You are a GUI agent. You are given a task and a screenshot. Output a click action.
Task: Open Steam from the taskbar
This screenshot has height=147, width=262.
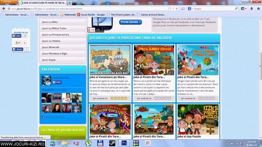pos(112,143)
